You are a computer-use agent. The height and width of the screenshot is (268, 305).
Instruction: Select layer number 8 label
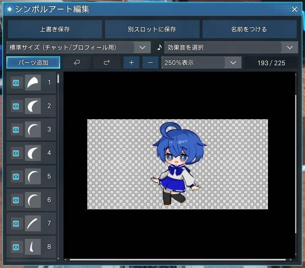[49, 247]
